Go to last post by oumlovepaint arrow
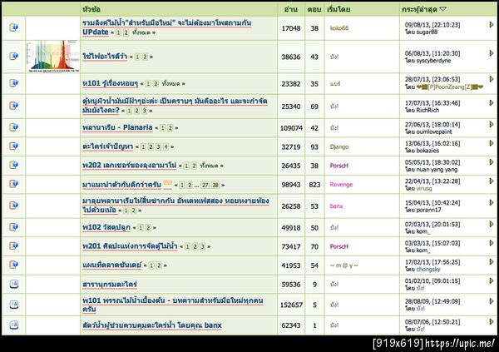 coord(492,124)
